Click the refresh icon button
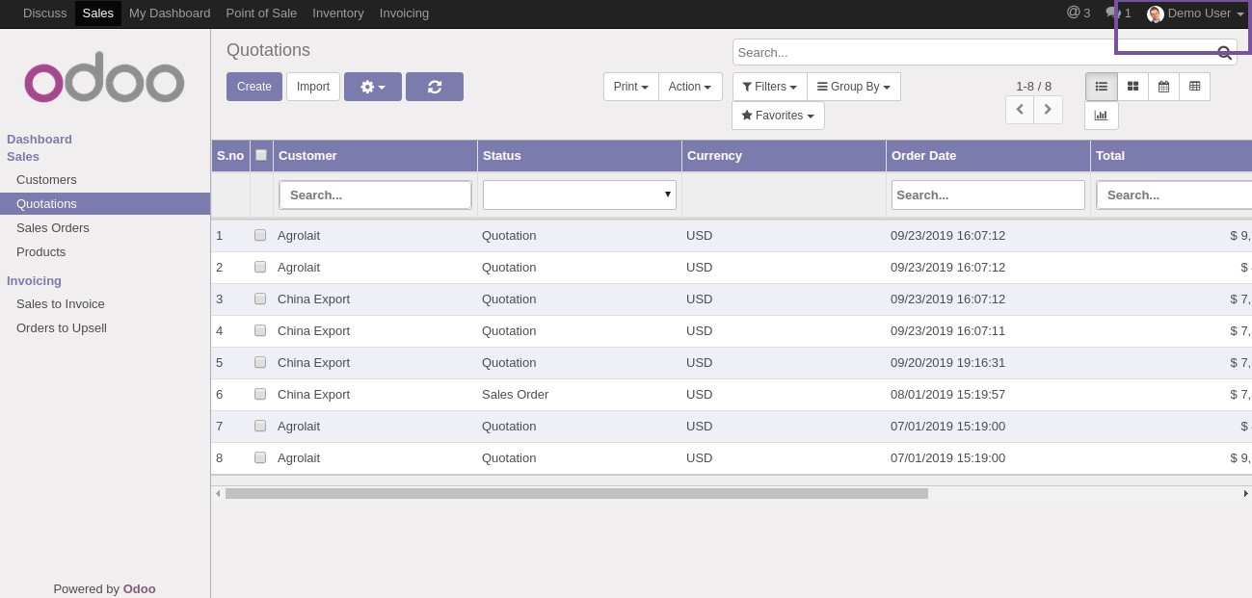This screenshot has width=1252, height=598. [434, 87]
